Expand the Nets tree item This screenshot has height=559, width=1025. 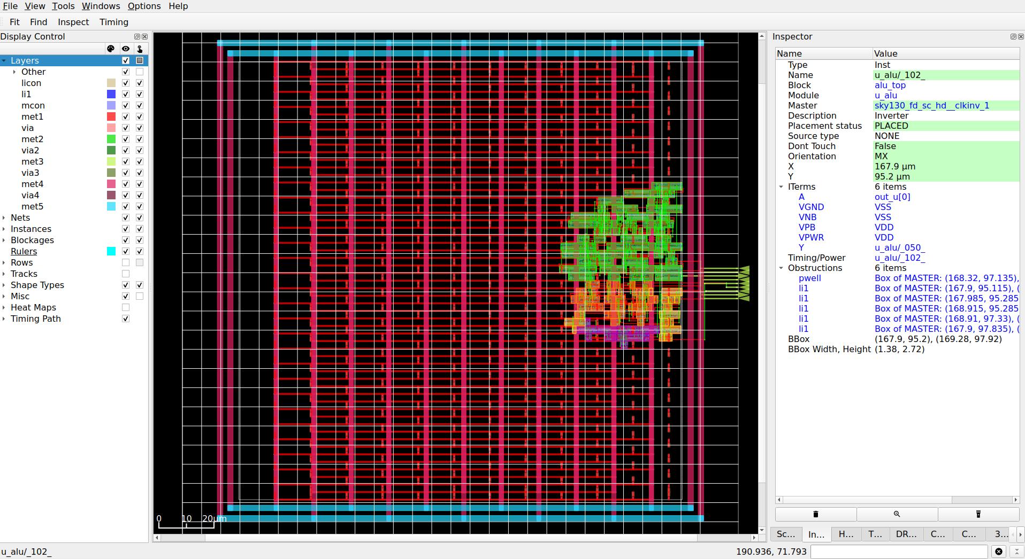click(x=4, y=218)
